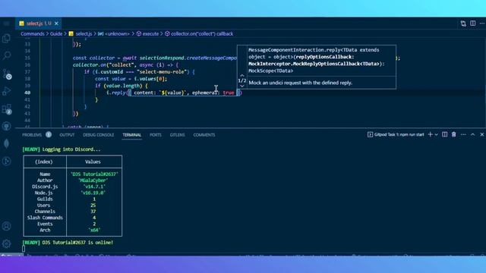The height and width of the screenshot is (273, 486).
Task: Select the select.js editor tab
Action: click(39, 24)
